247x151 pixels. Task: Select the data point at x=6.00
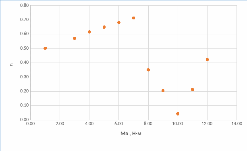[119, 22]
